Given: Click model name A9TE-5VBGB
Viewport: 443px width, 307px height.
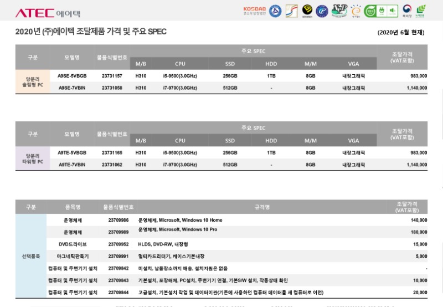Looking at the screenshot, I should [x=72, y=152].
